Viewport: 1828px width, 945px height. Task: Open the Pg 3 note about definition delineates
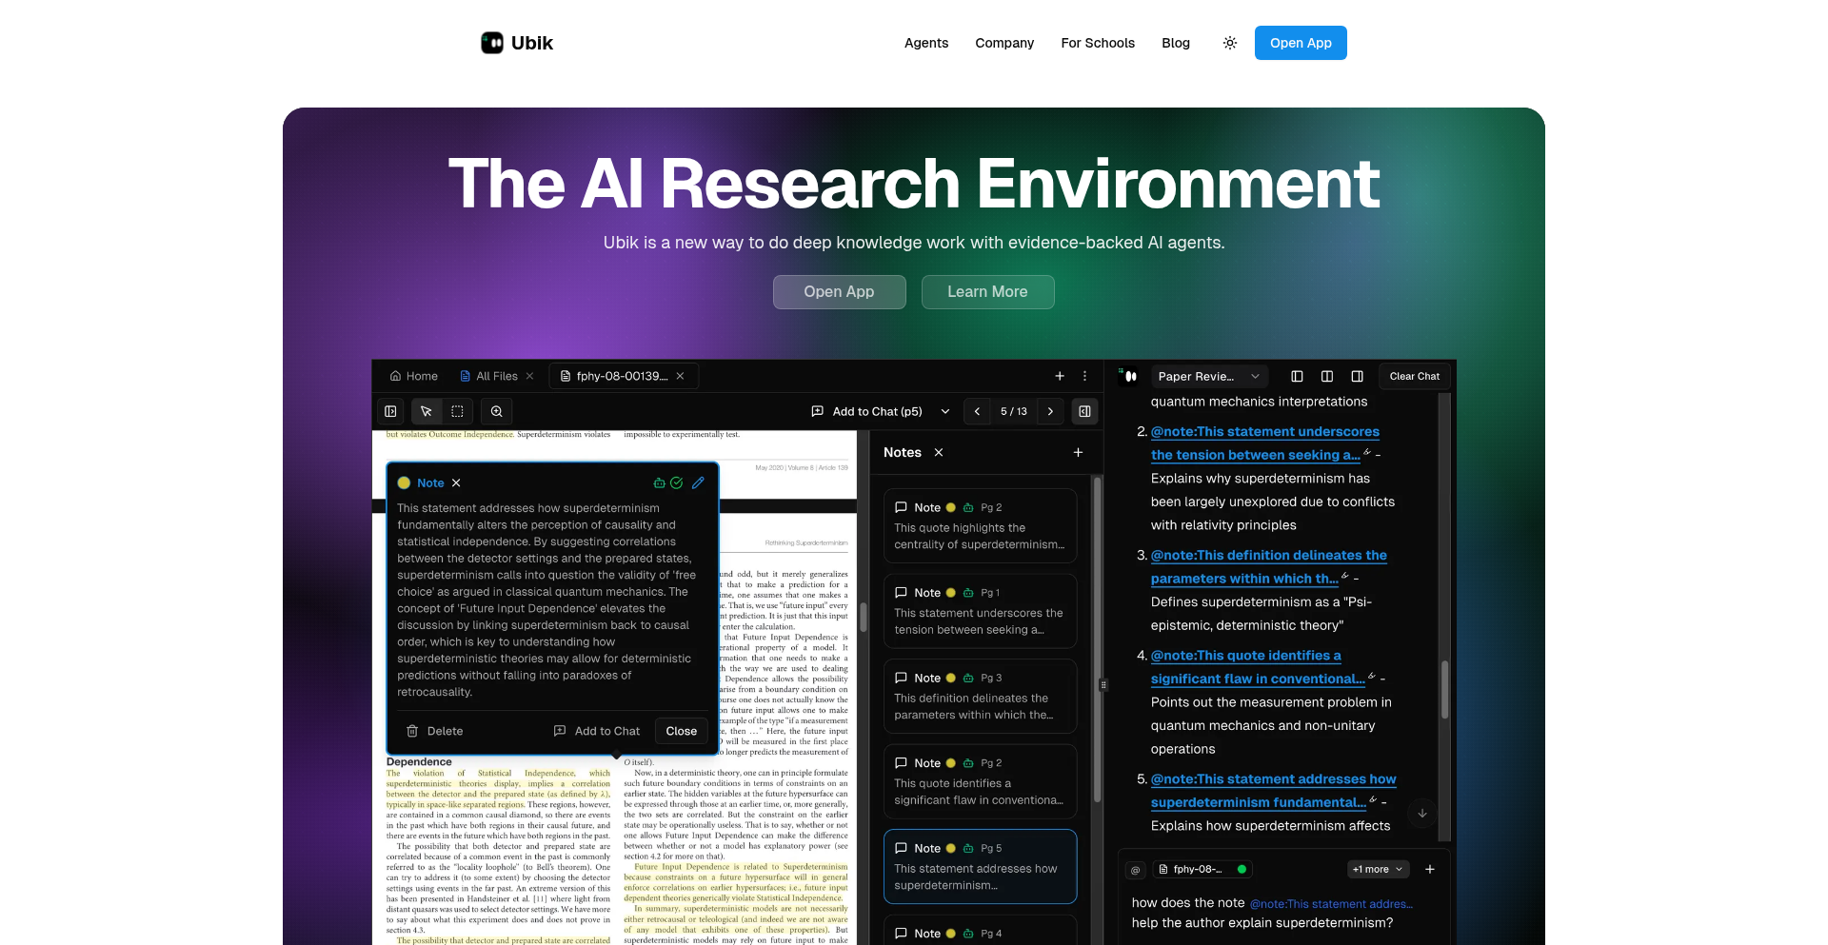(x=980, y=696)
